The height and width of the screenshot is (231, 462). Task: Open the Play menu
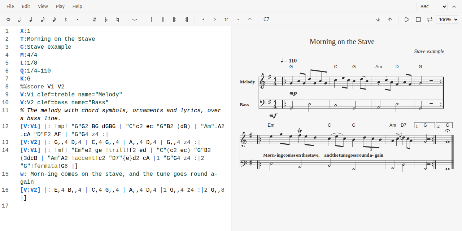[x=60, y=6]
